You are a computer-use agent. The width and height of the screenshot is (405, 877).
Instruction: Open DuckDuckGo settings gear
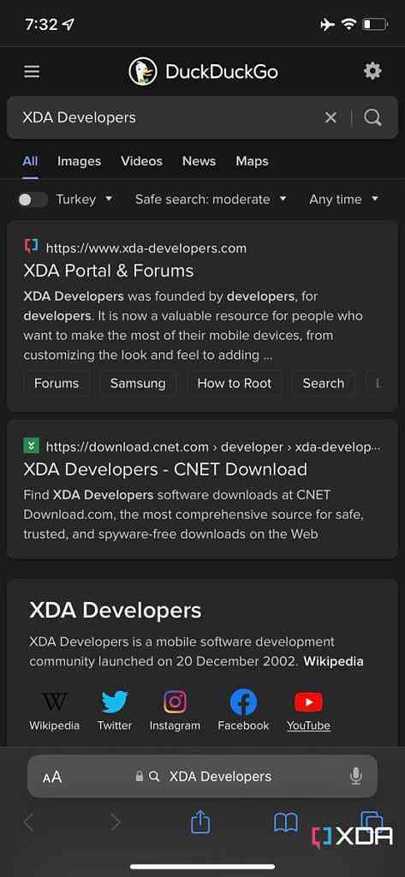[372, 71]
